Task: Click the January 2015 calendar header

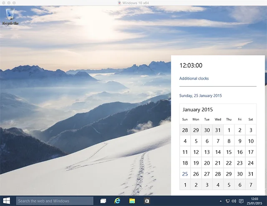Action: click(198, 110)
